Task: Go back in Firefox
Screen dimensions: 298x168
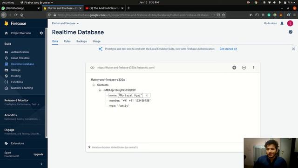Action: [4, 15]
